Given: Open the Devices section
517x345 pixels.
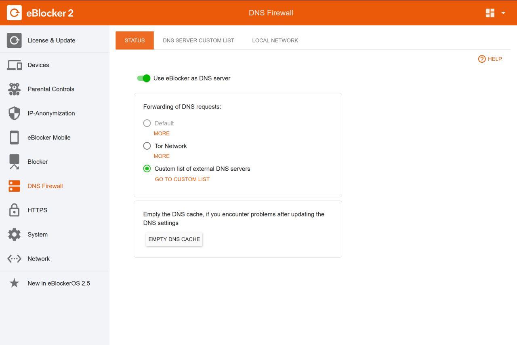Looking at the screenshot, I should tap(14, 65).
